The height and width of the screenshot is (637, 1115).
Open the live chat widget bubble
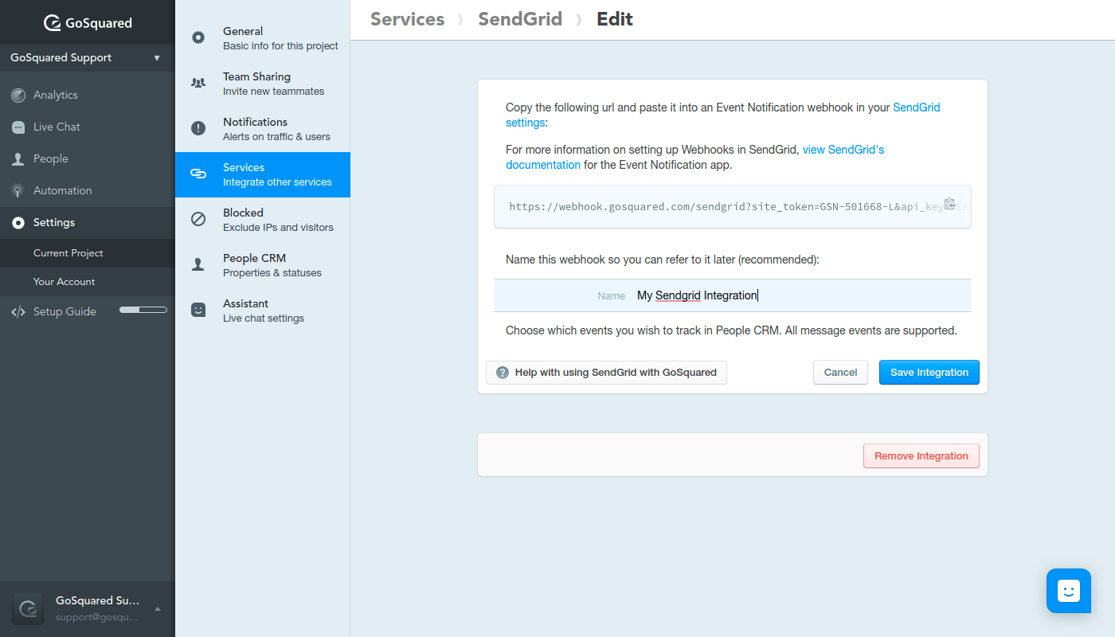click(1068, 591)
